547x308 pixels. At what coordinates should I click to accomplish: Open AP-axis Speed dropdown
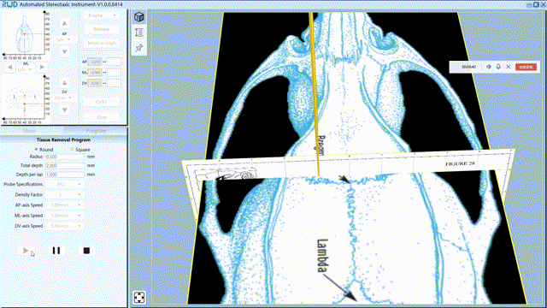click(x=64, y=205)
